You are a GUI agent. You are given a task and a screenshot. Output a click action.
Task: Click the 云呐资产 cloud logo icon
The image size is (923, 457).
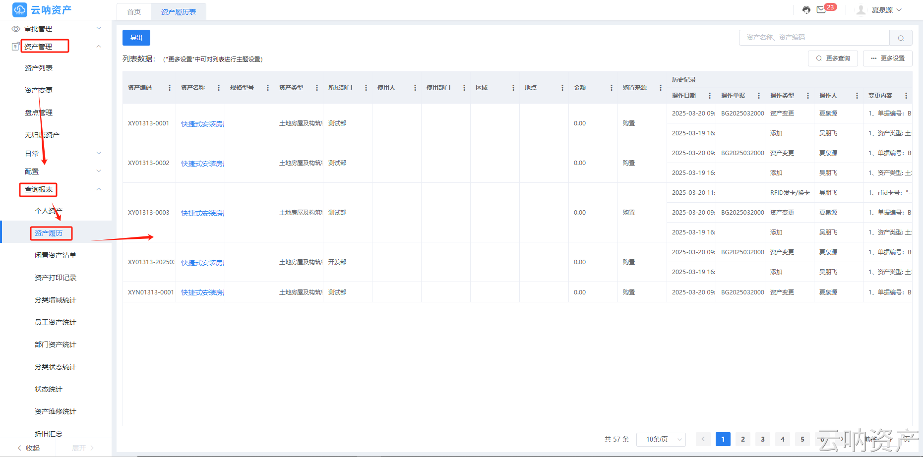pyautogui.click(x=20, y=9)
